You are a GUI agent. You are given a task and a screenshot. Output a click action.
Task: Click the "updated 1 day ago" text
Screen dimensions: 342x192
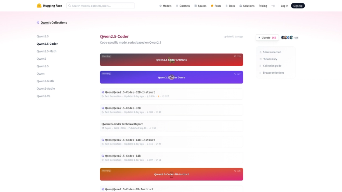[233, 36]
